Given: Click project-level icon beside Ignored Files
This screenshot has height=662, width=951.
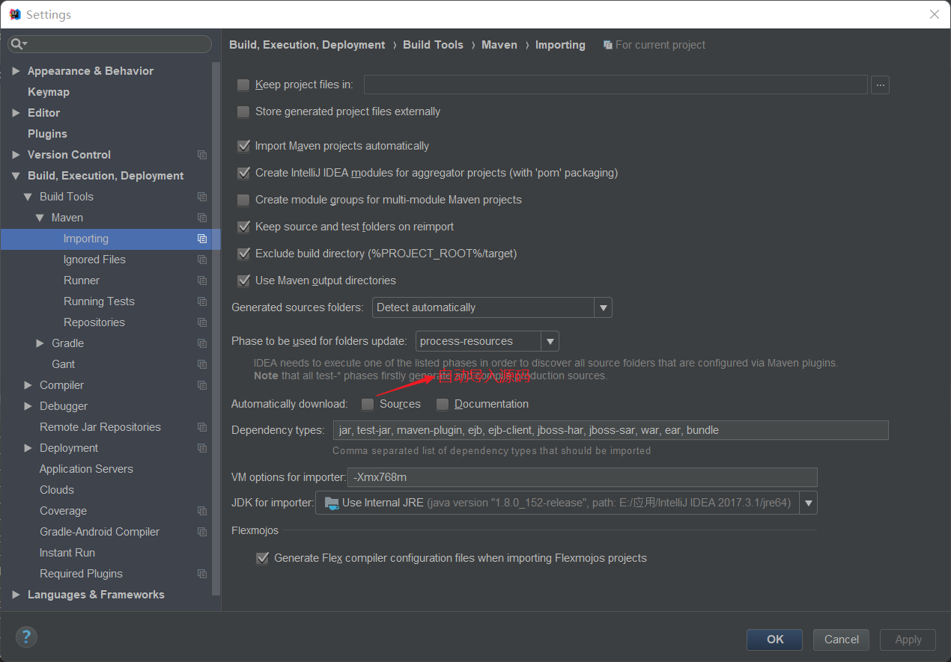Looking at the screenshot, I should pyautogui.click(x=202, y=260).
